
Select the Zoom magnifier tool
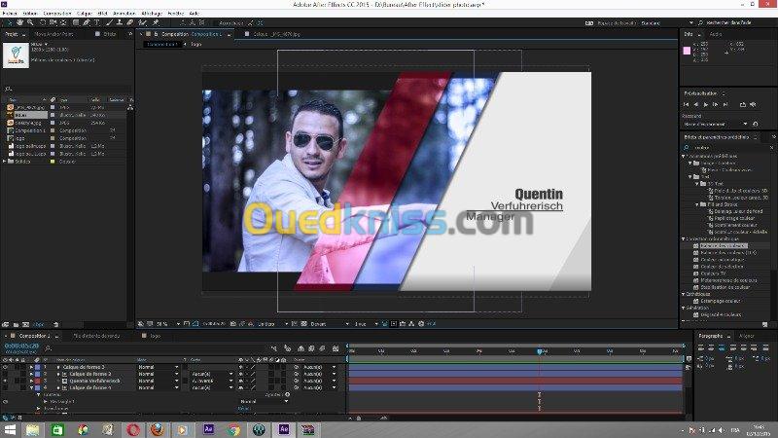(x=30, y=22)
